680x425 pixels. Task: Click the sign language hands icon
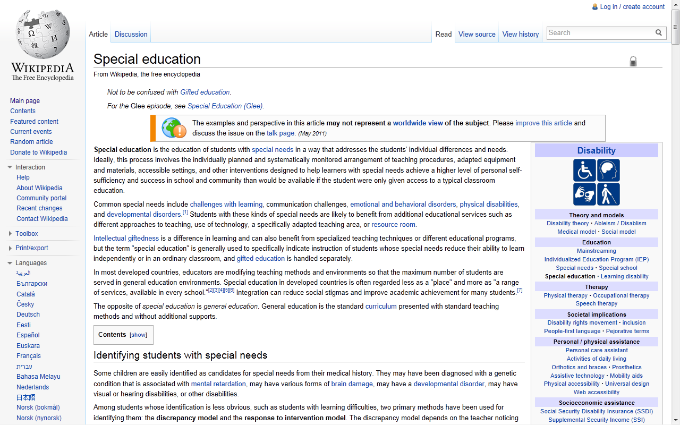[584, 194]
